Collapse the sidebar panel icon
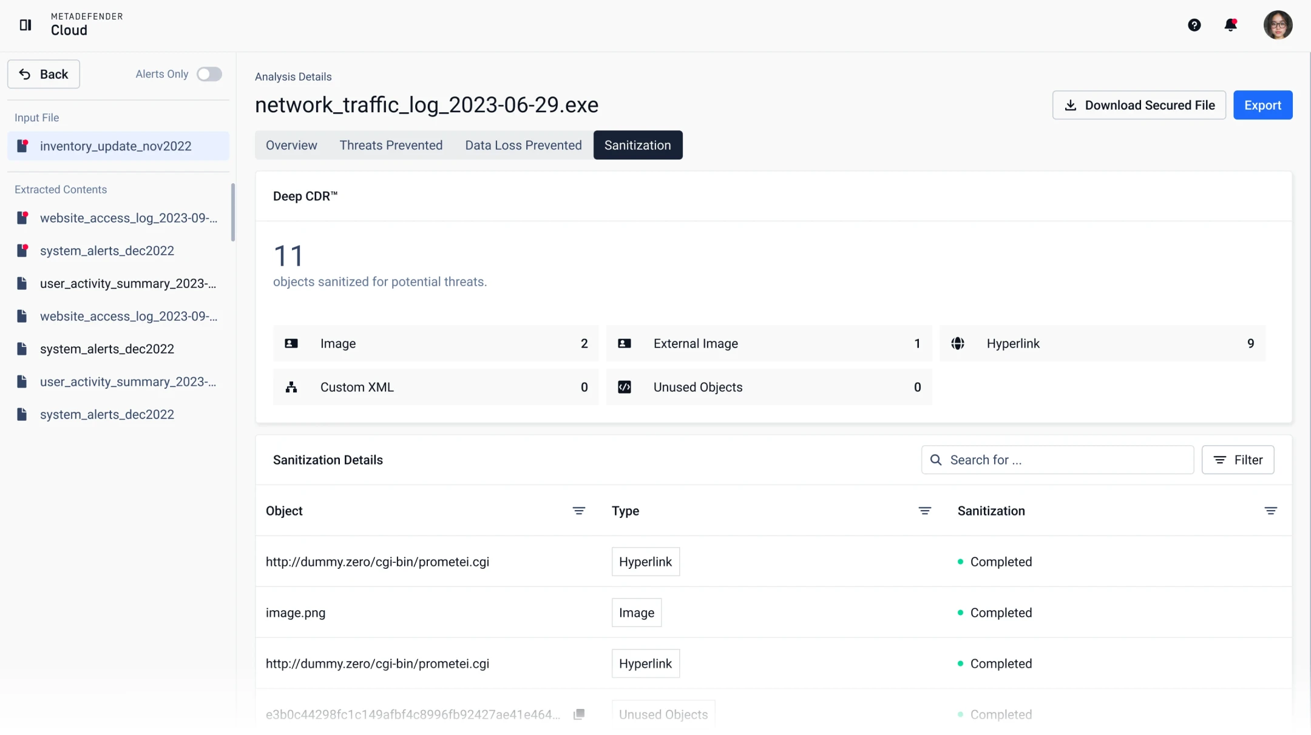This screenshot has height=735, width=1311. 25,25
